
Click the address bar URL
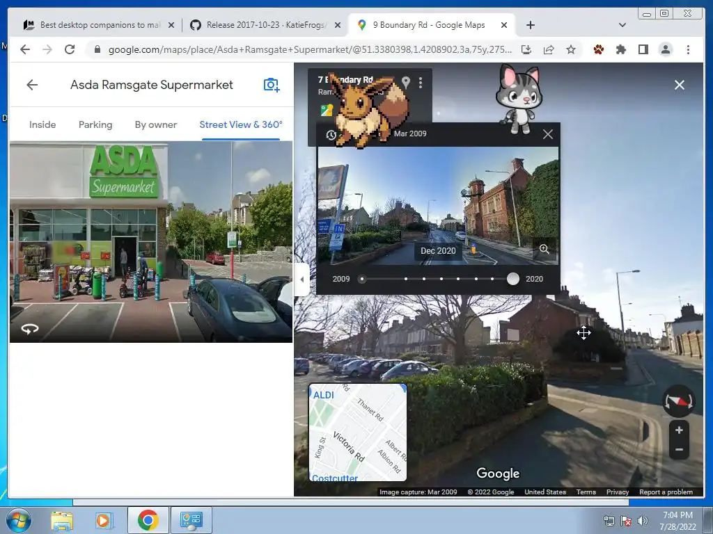click(x=310, y=49)
